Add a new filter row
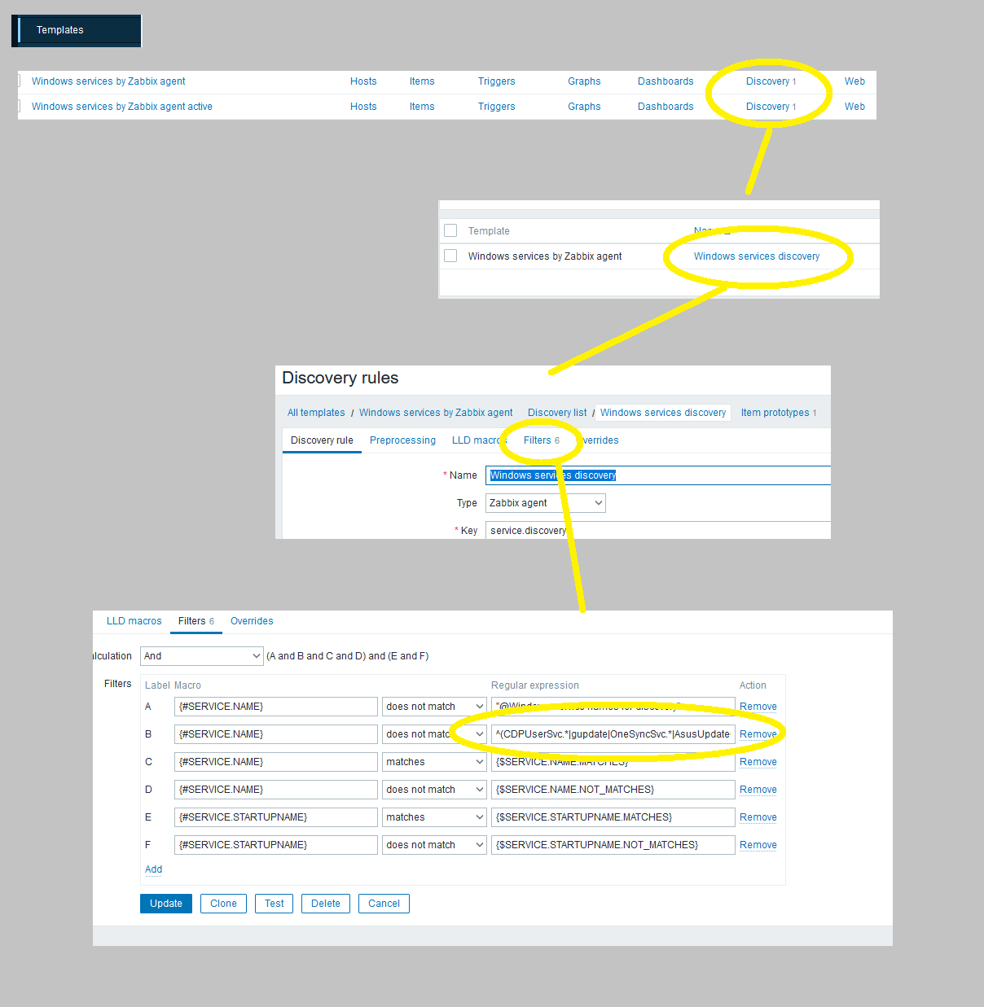 click(x=153, y=869)
